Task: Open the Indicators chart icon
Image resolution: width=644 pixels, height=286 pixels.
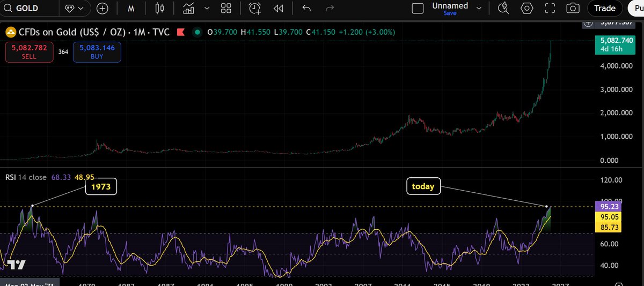Action: click(x=188, y=8)
